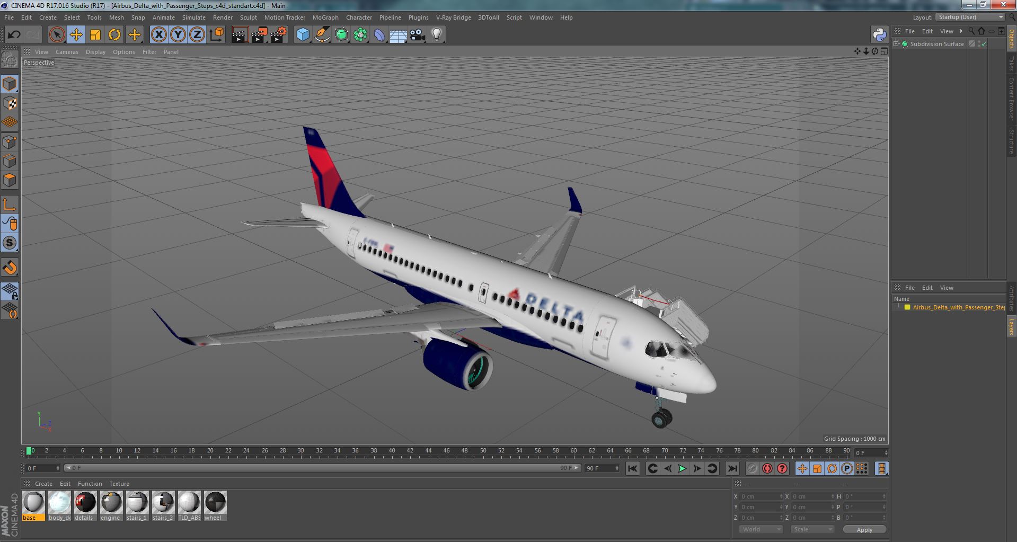Open the Array modeling objects icon
The height and width of the screenshot is (542, 1017).
click(x=360, y=35)
